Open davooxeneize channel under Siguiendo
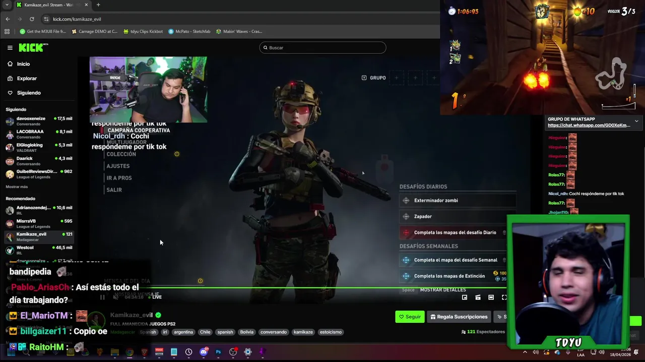 pos(39,121)
